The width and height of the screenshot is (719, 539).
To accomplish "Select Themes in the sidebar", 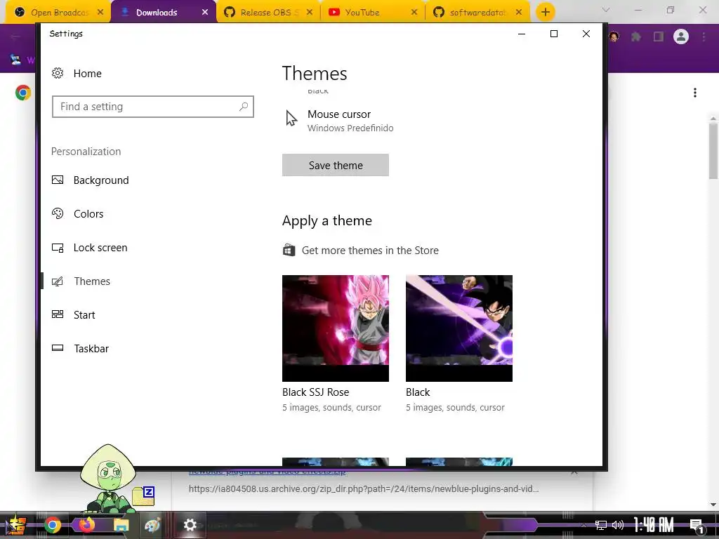I will point(81,281).
